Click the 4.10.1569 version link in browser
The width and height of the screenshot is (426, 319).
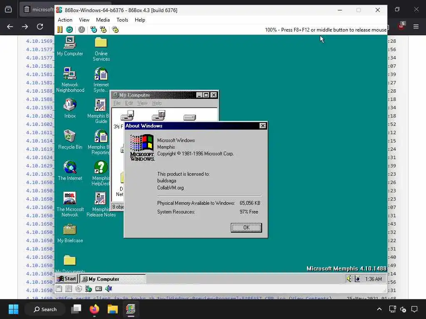[x=40, y=41]
